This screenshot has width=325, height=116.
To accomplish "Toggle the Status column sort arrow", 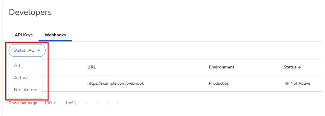I will [299, 67].
